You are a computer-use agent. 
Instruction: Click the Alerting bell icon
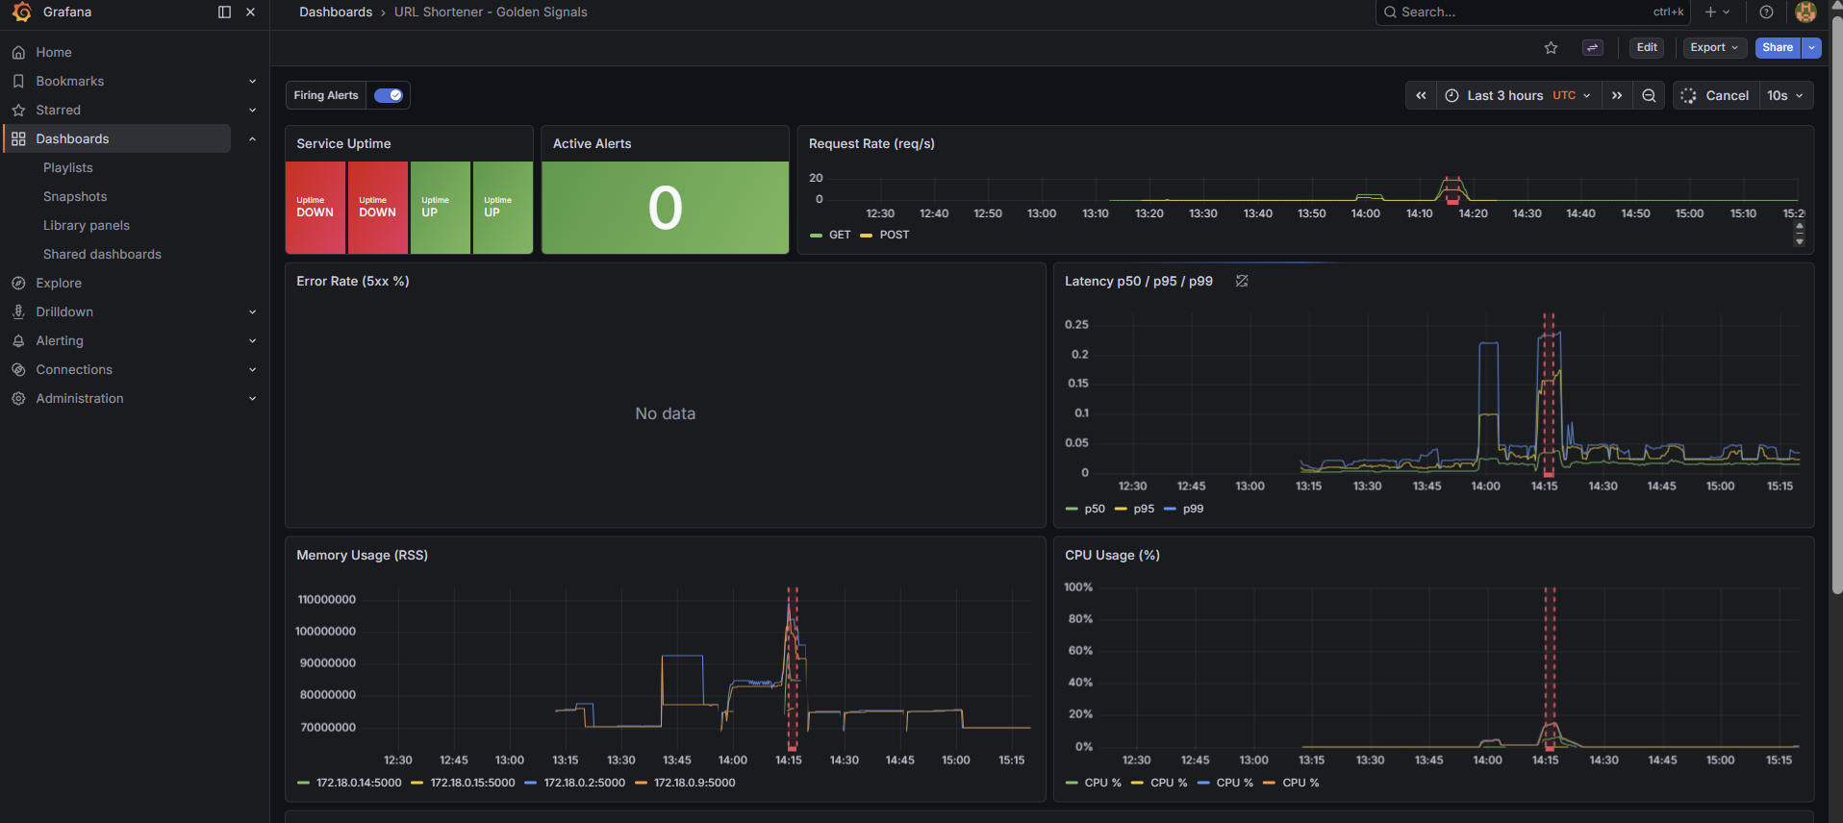click(18, 340)
